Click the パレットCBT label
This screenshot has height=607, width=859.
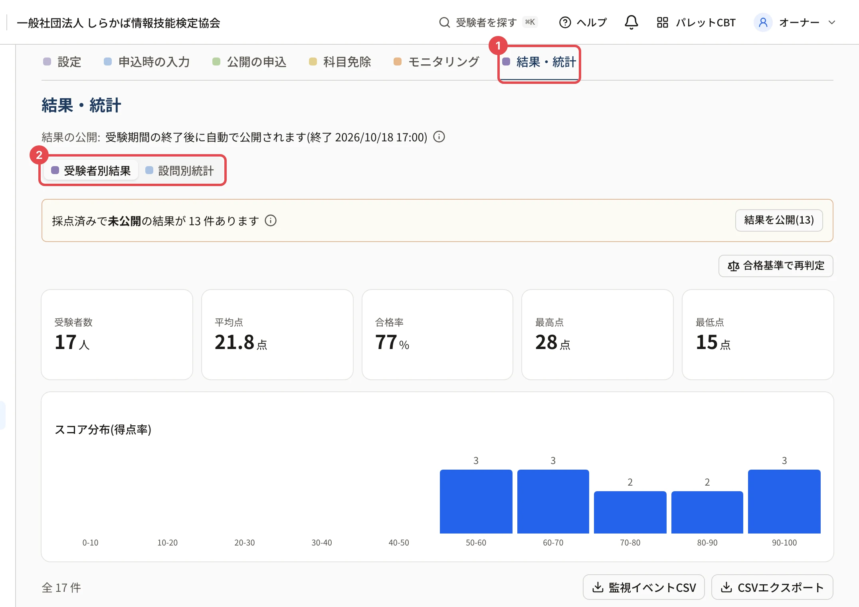tap(705, 22)
